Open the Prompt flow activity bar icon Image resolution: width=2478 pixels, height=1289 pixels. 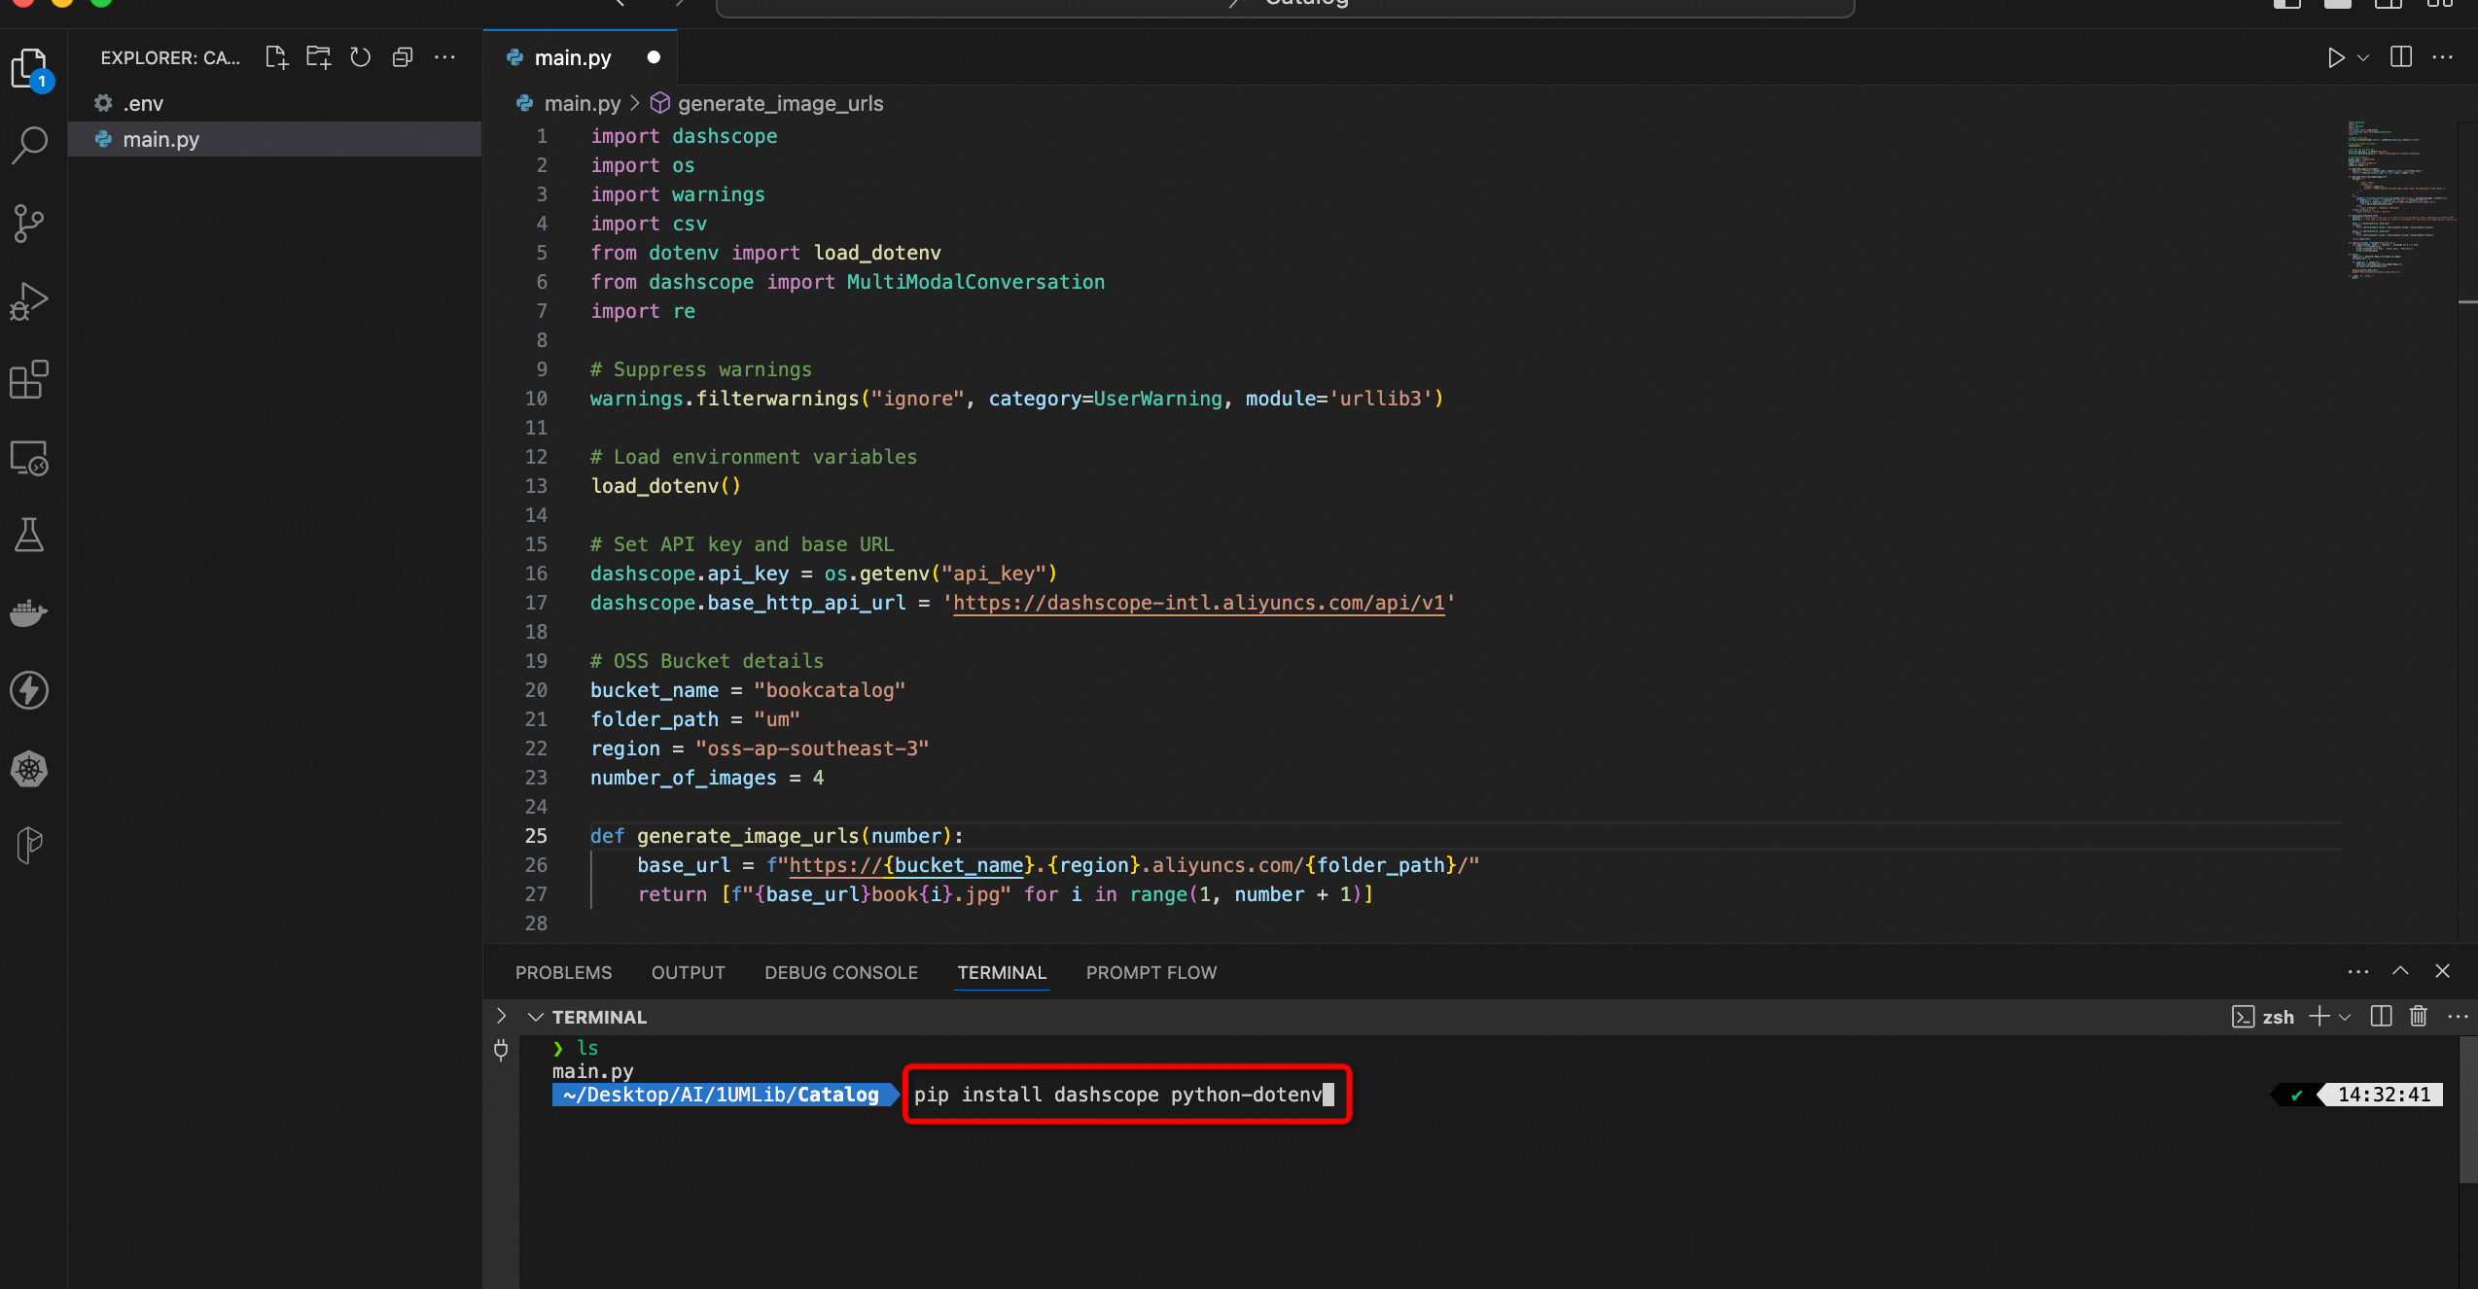pyautogui.click(x=30, y=845)
